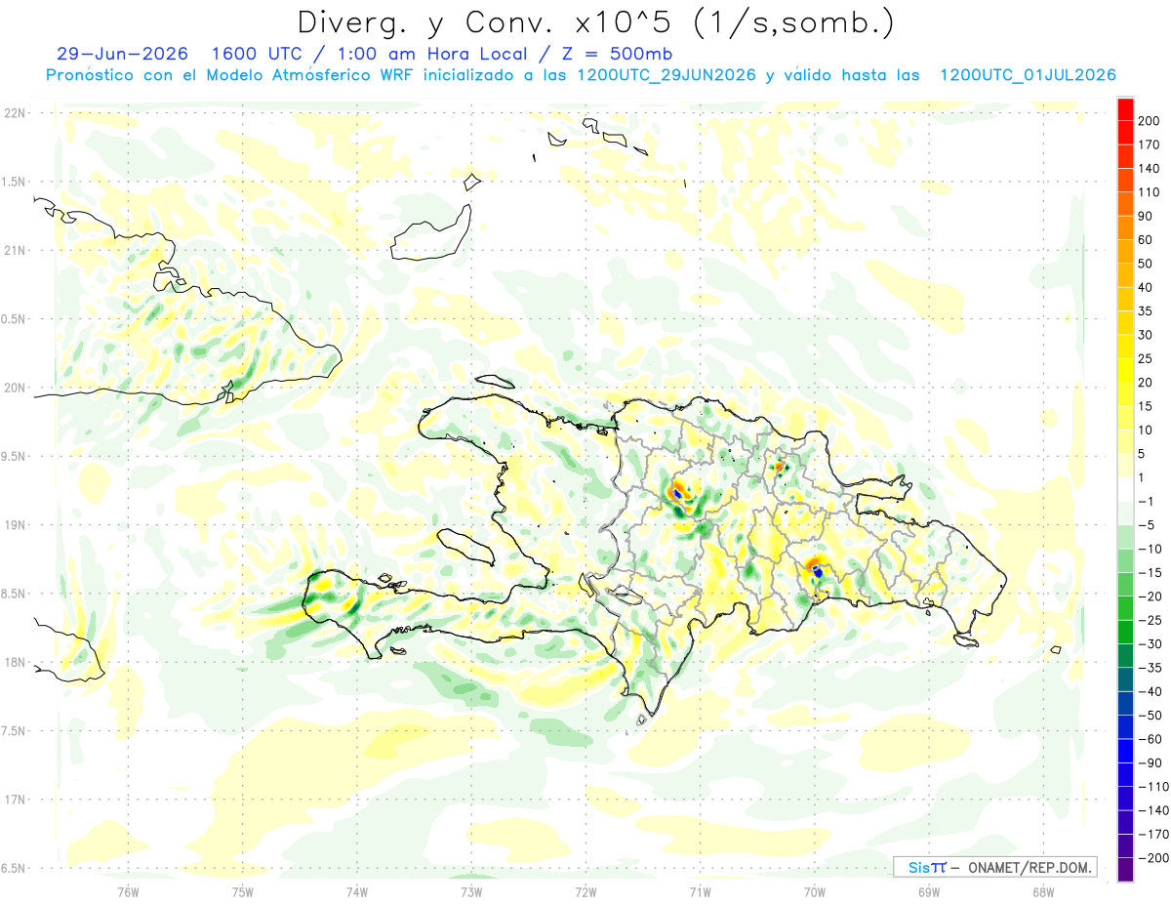Click the '-40' color scale value
This screenshot has height=905, width=1171.
point(1151,692)
